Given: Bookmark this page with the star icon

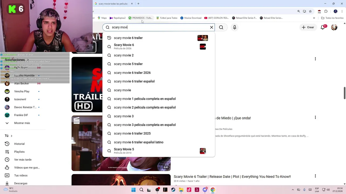Looking at the screenshot, I should tap(310, 11).
